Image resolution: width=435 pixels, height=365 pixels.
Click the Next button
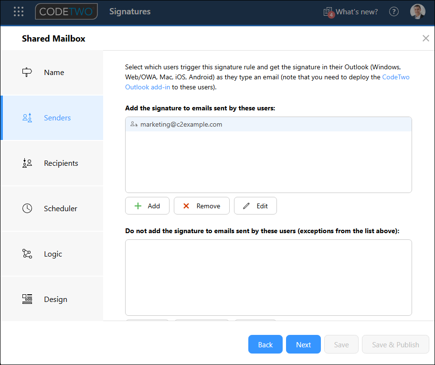point(303,344)
